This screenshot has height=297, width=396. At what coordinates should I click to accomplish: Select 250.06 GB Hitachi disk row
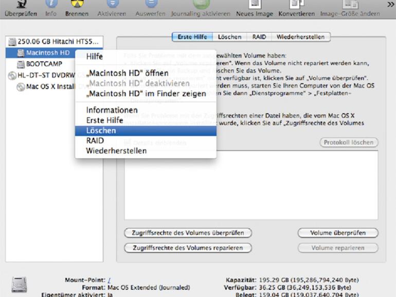point(55,42)
